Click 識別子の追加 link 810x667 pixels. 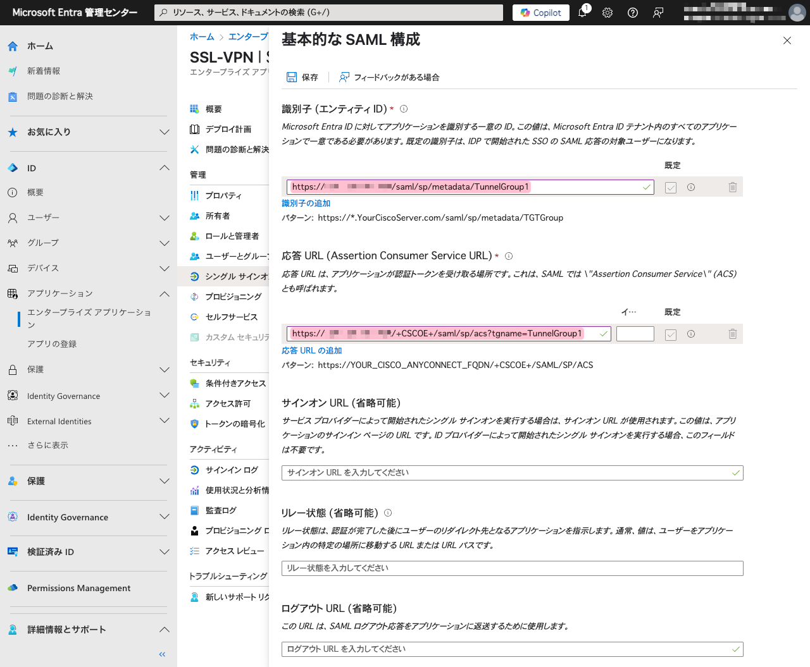click(306, 203)
